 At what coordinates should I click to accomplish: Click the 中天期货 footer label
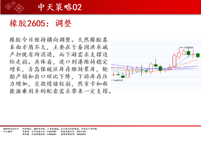8,131
